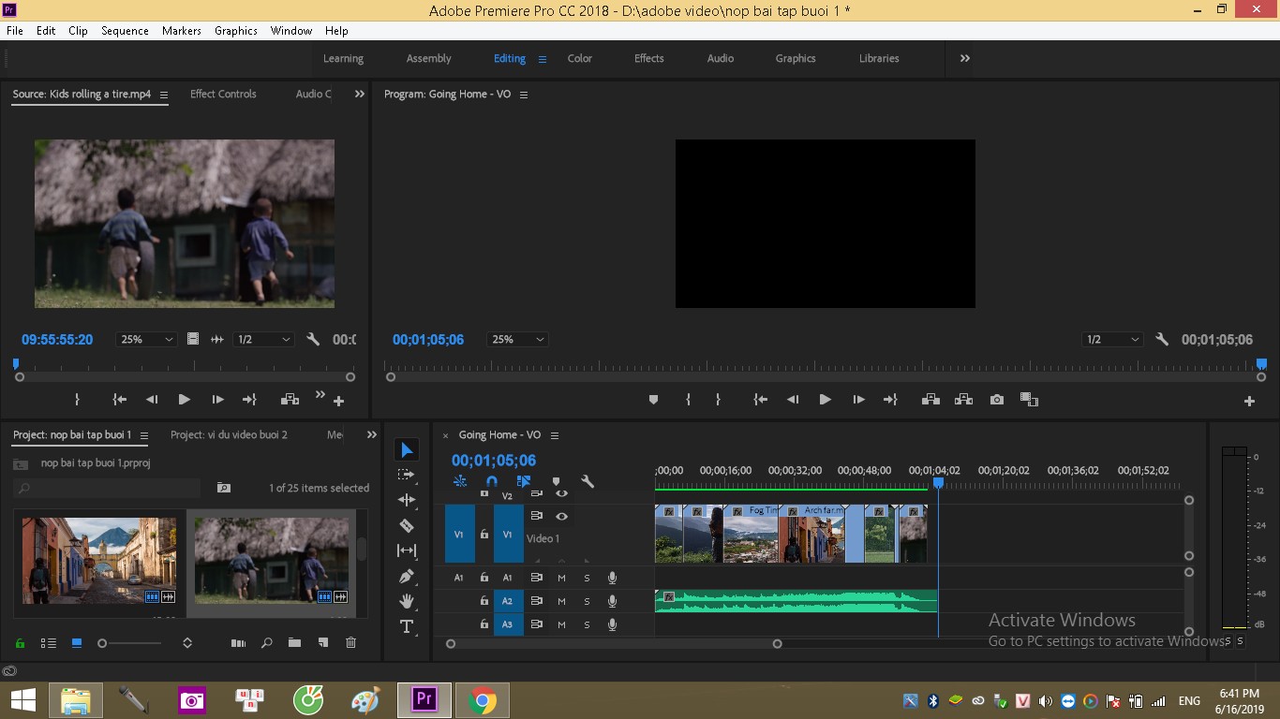The image size is (1280, 719).
Task: Solo audio track A1
Action: pyautogui.click(x=588, y=578)
